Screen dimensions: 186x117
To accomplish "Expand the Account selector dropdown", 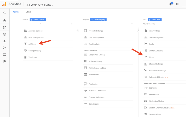I will pos(47,24).
